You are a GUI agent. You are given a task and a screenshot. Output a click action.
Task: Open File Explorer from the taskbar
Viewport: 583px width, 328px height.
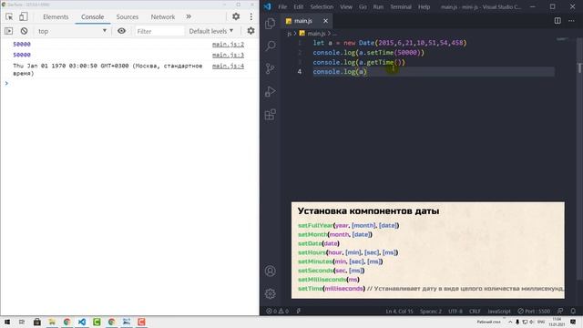point(52,322)
